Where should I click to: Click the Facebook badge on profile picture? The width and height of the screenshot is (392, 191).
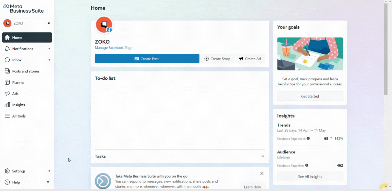pos(109,30)
